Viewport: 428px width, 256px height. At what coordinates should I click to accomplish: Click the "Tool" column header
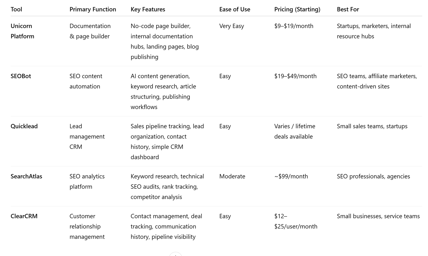(x=16, y=9)
